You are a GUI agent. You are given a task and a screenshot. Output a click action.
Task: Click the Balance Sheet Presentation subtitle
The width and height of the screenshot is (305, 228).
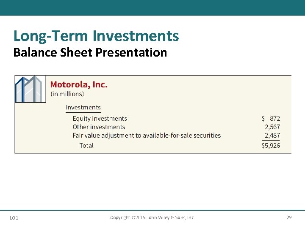click(x=90, y=53)
